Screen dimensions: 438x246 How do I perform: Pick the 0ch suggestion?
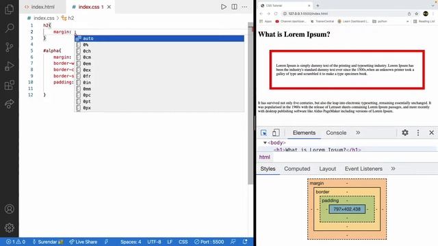point(159,51)
